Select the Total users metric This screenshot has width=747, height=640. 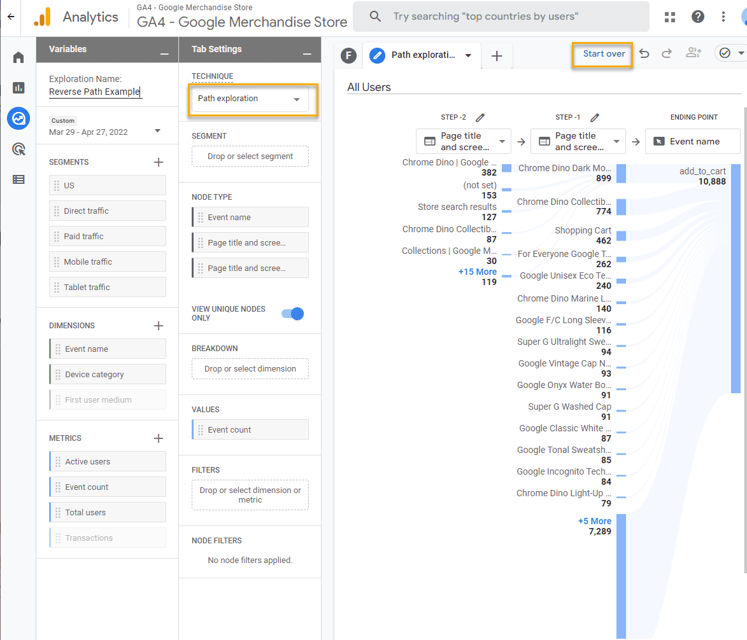tap(108, 513)
